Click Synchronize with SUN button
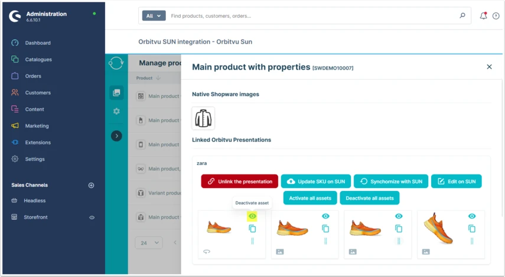The height and width of the screenshot is (277, 505). click(390, 182)
